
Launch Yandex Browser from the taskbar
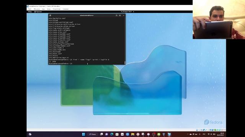(x=138, y=134)
